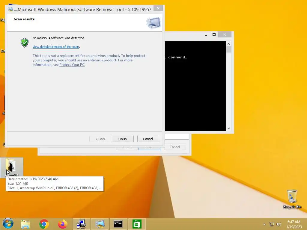Switch to the computer setup taskbar item
Viewport: 307px width, 230px height.
pos(81,224)
